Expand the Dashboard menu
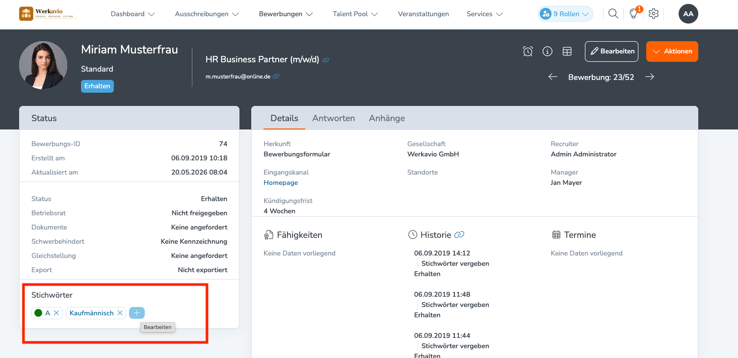 coord(132,14)
